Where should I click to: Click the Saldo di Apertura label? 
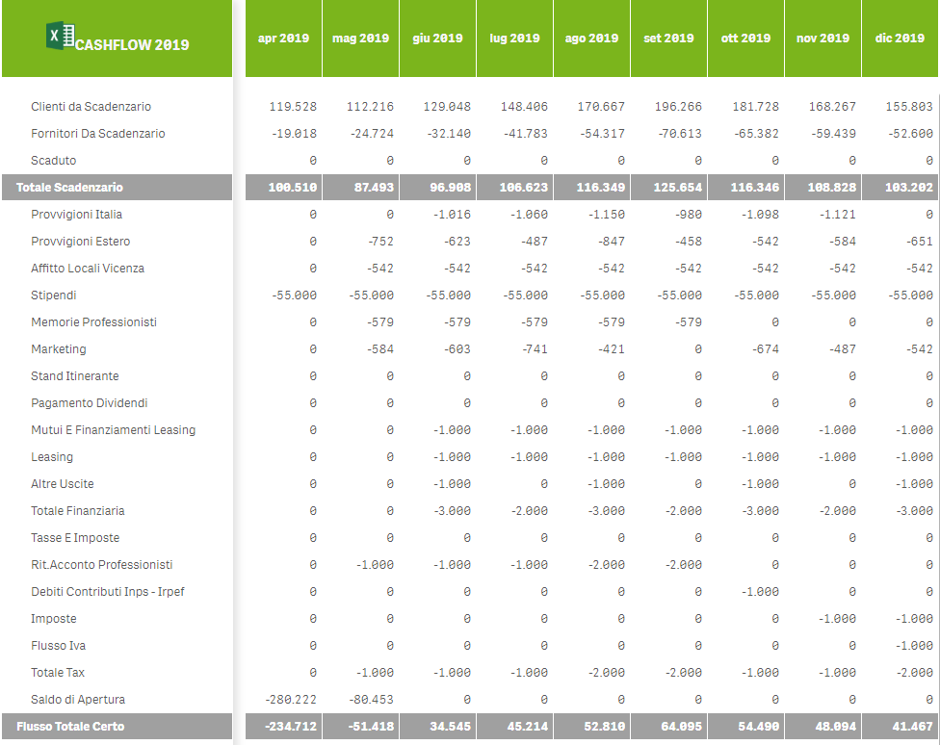(78, 700)
